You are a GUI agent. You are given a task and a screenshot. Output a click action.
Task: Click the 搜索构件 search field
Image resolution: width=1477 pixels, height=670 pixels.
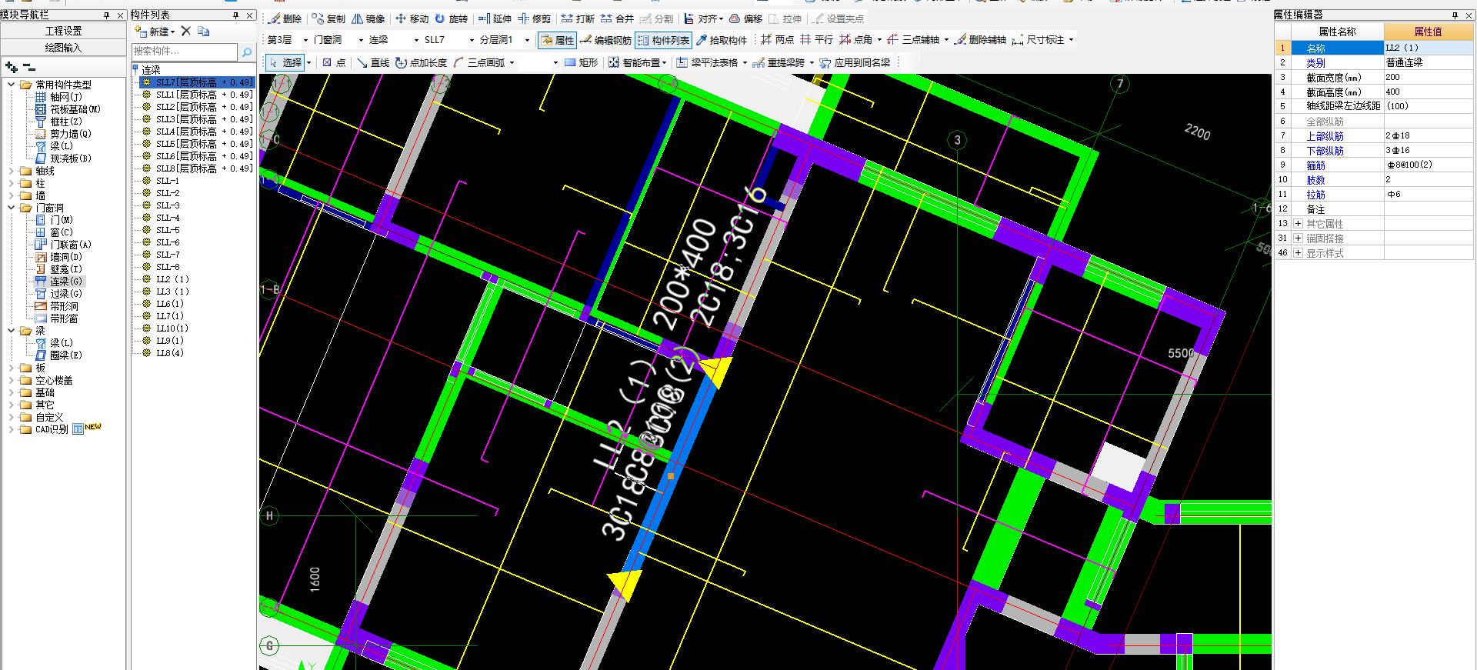click(x=185, y=52)
